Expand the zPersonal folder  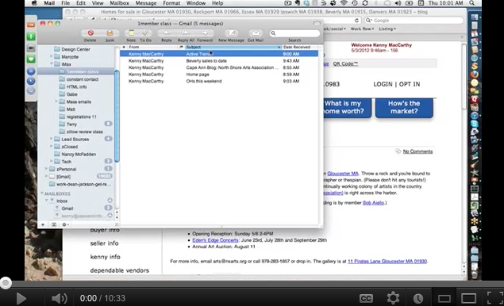(46, 169)
